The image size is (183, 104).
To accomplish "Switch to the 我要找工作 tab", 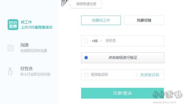I will click(101, 20).
